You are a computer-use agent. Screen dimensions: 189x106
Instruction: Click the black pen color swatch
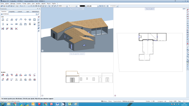point(82,6)
